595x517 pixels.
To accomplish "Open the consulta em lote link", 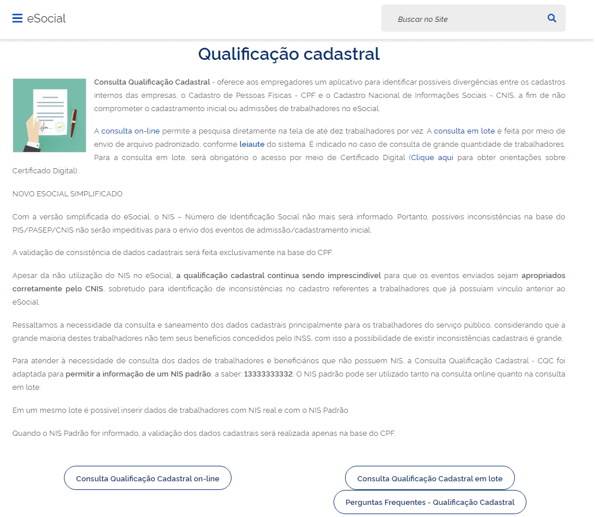I will click(x=464, y=131).
